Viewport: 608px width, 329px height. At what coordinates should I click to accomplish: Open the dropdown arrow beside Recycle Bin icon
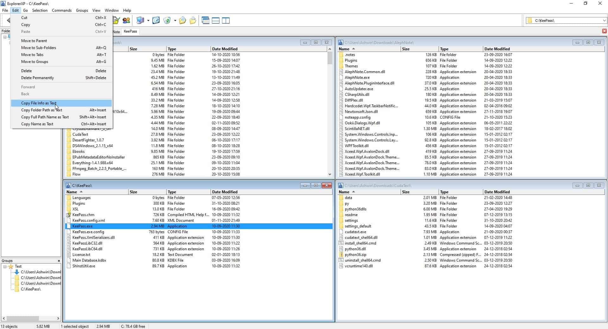[x=175, y=21]
